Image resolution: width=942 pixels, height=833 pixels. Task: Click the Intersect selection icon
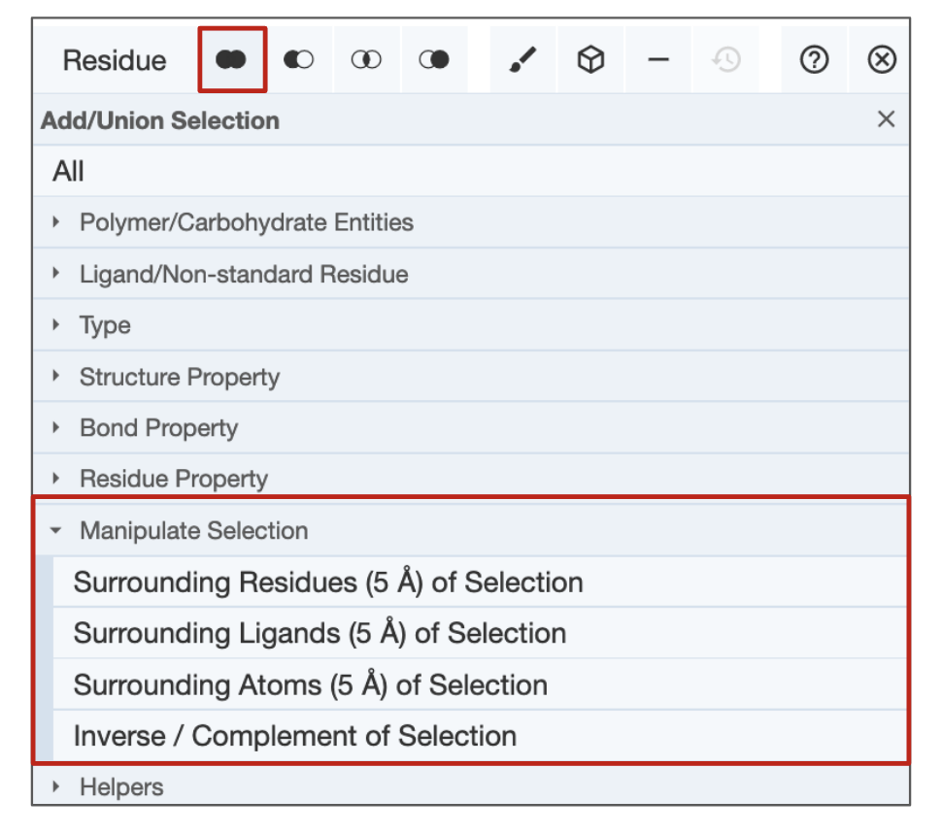point(366,60)
